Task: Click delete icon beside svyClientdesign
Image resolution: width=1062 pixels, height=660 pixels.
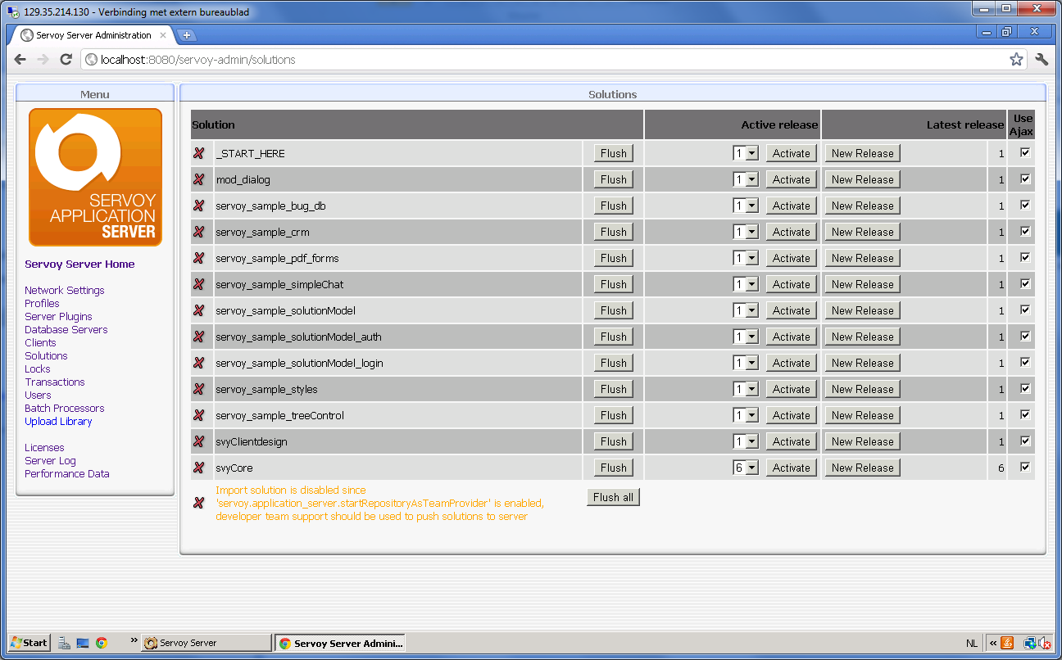Action: 198,441
